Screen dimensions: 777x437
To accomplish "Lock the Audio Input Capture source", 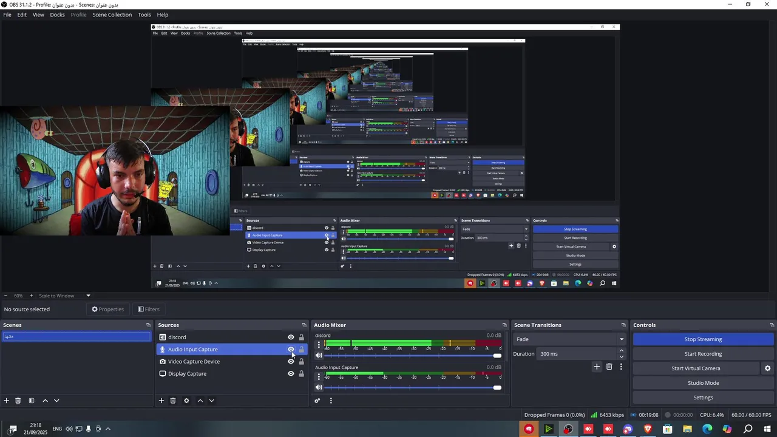I will (x=301, y=350).
